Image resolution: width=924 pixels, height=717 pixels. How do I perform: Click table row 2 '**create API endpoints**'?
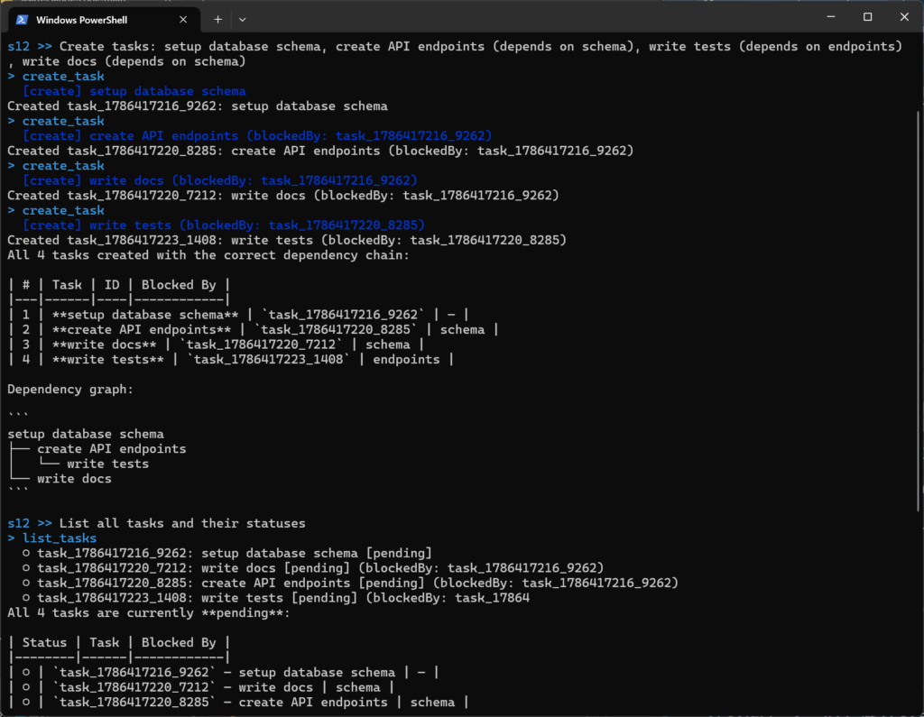point(254,330)
